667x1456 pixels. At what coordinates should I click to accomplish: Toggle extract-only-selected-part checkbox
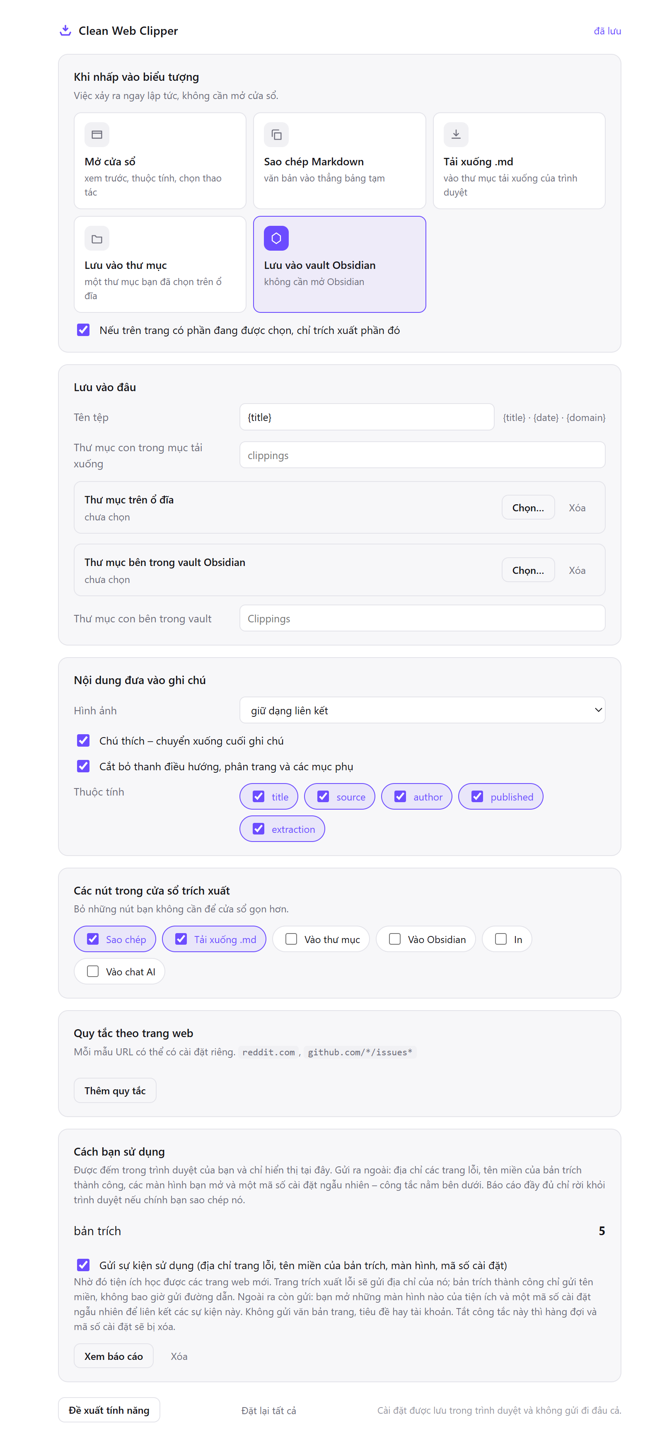pos(83,329)
